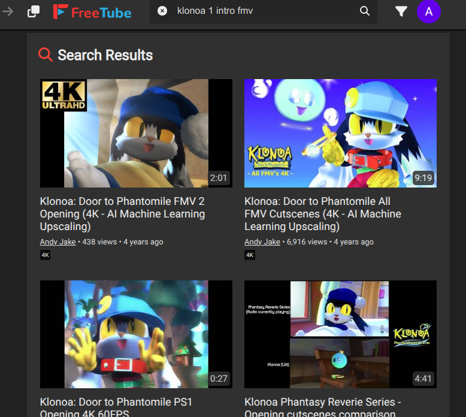Click the forward navigation arrow
The width and height of the screenshot is (466, 417).
(x=8, y=11)
